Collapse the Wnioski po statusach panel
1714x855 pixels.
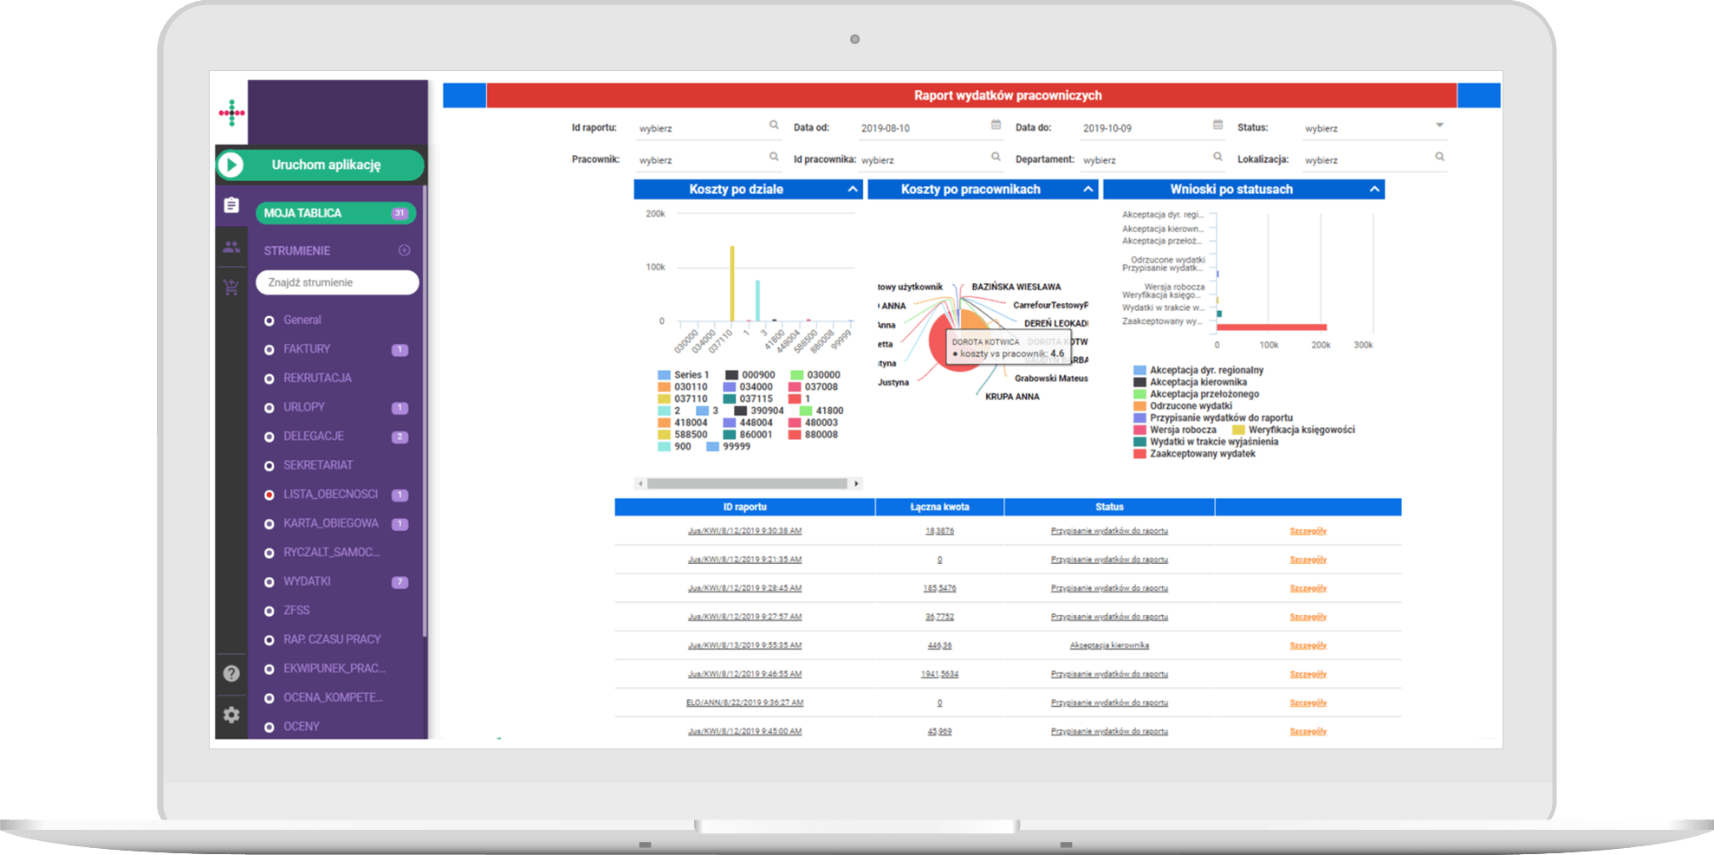coord(1374,190)
